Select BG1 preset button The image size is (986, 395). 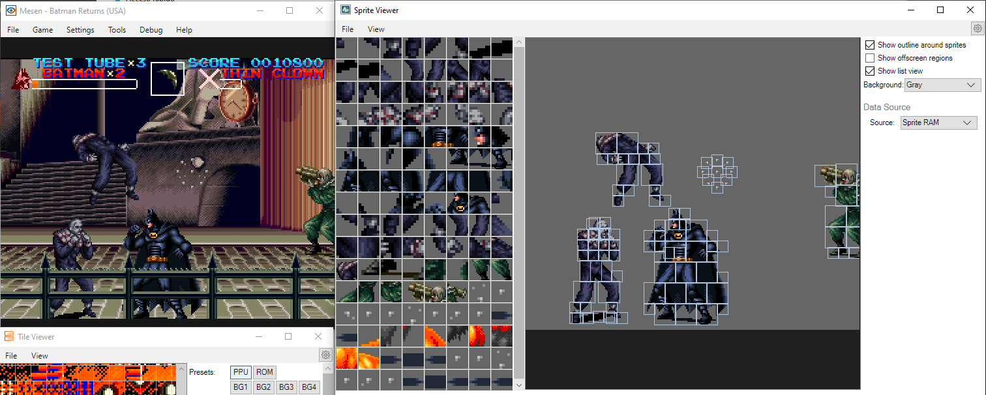pyautogui.click(x=241, y=387)
